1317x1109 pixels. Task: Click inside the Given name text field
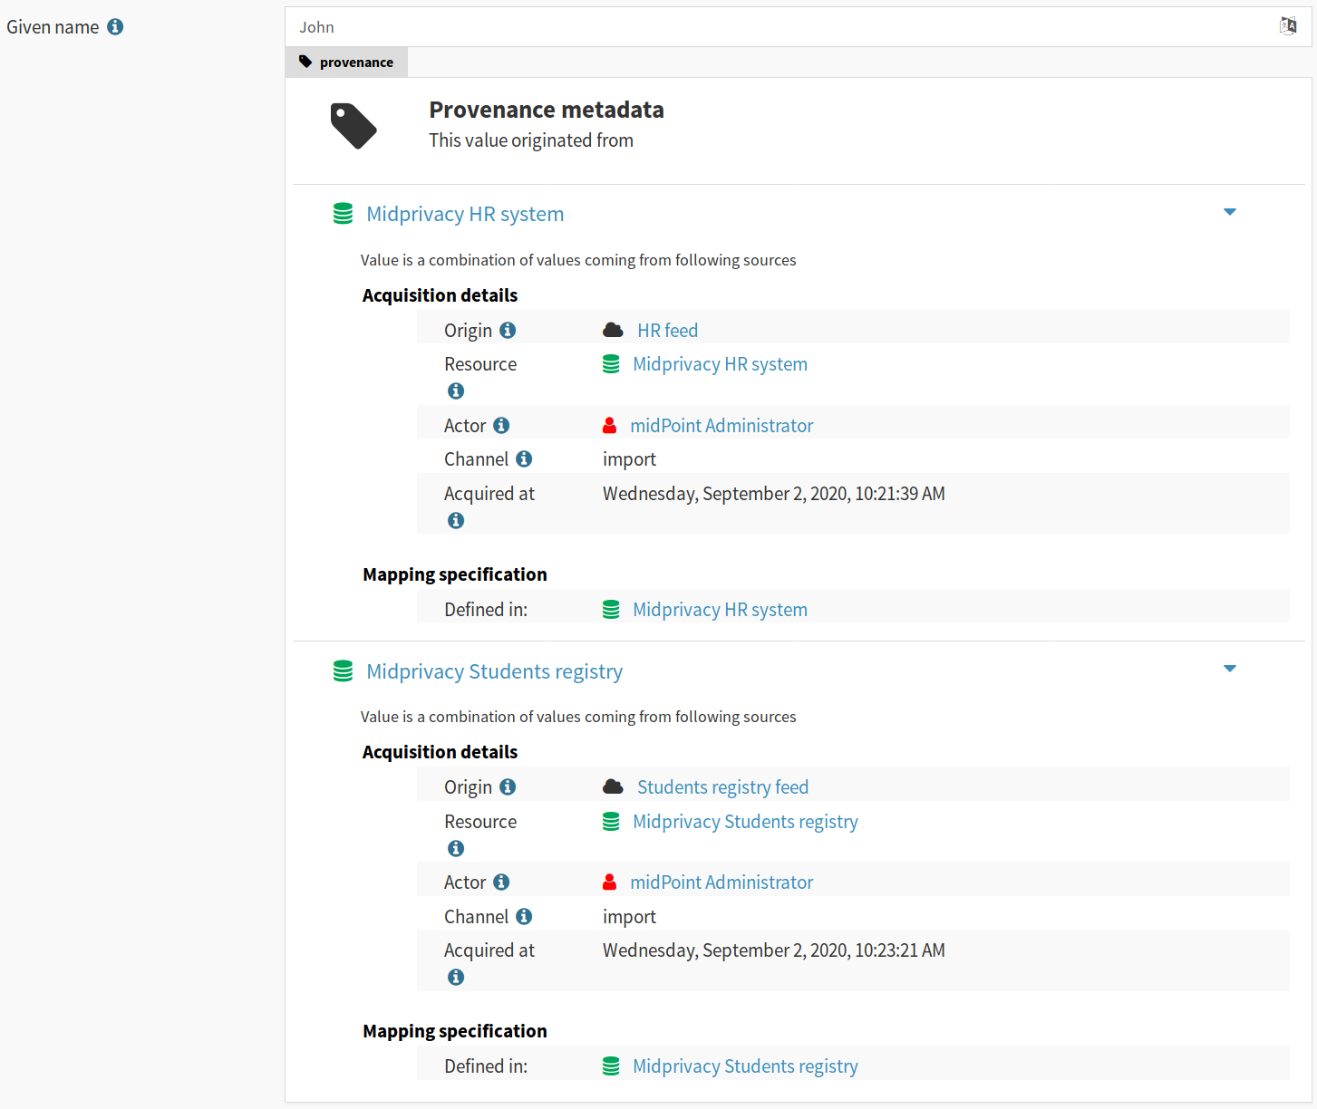tap(634, 26)
